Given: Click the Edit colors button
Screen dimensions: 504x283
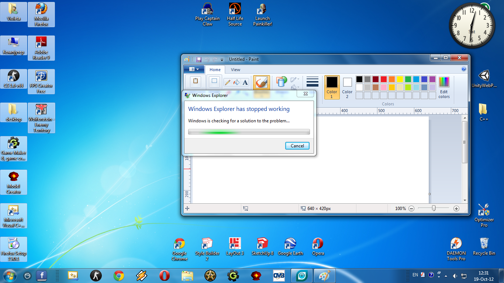Looking at the screenshot, I should [x=444, y=87].
